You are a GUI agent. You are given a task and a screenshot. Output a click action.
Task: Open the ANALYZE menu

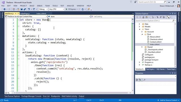point(70,6)
